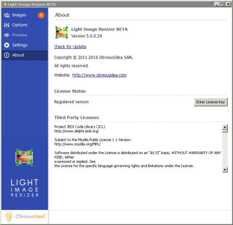Maximize the Light Image Resizer window
The width and height of the screenshot is (233, 225).
point(222,4)
